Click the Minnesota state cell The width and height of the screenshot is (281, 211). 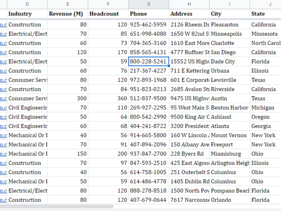(266, 34)
